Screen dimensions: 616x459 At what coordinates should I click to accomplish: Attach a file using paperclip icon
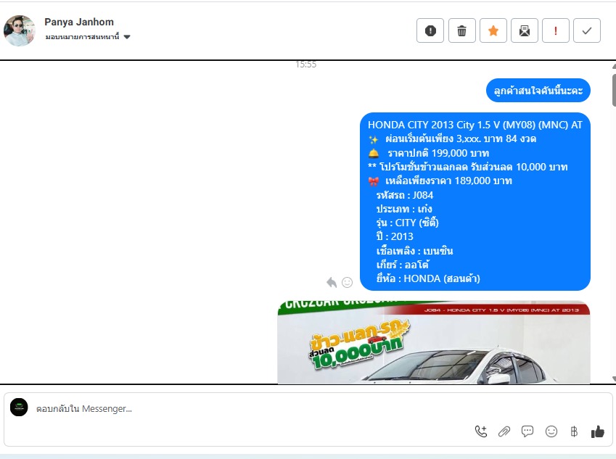(x=504, y=431)
